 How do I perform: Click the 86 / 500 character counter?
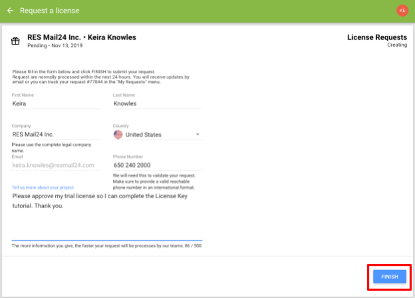(x=193, y=246)
